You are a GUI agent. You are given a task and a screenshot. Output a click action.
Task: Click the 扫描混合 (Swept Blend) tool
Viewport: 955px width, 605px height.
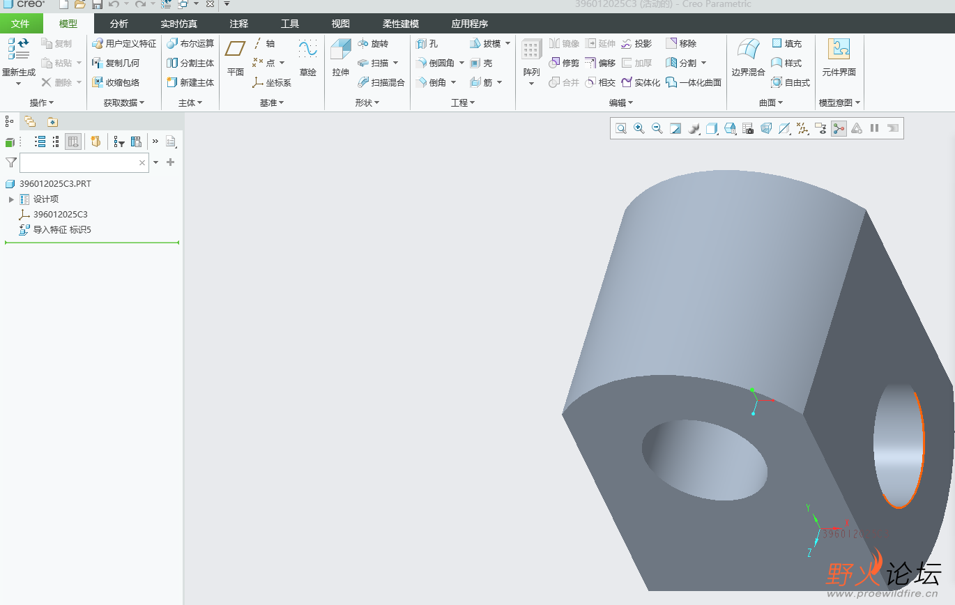coord(381,82)
